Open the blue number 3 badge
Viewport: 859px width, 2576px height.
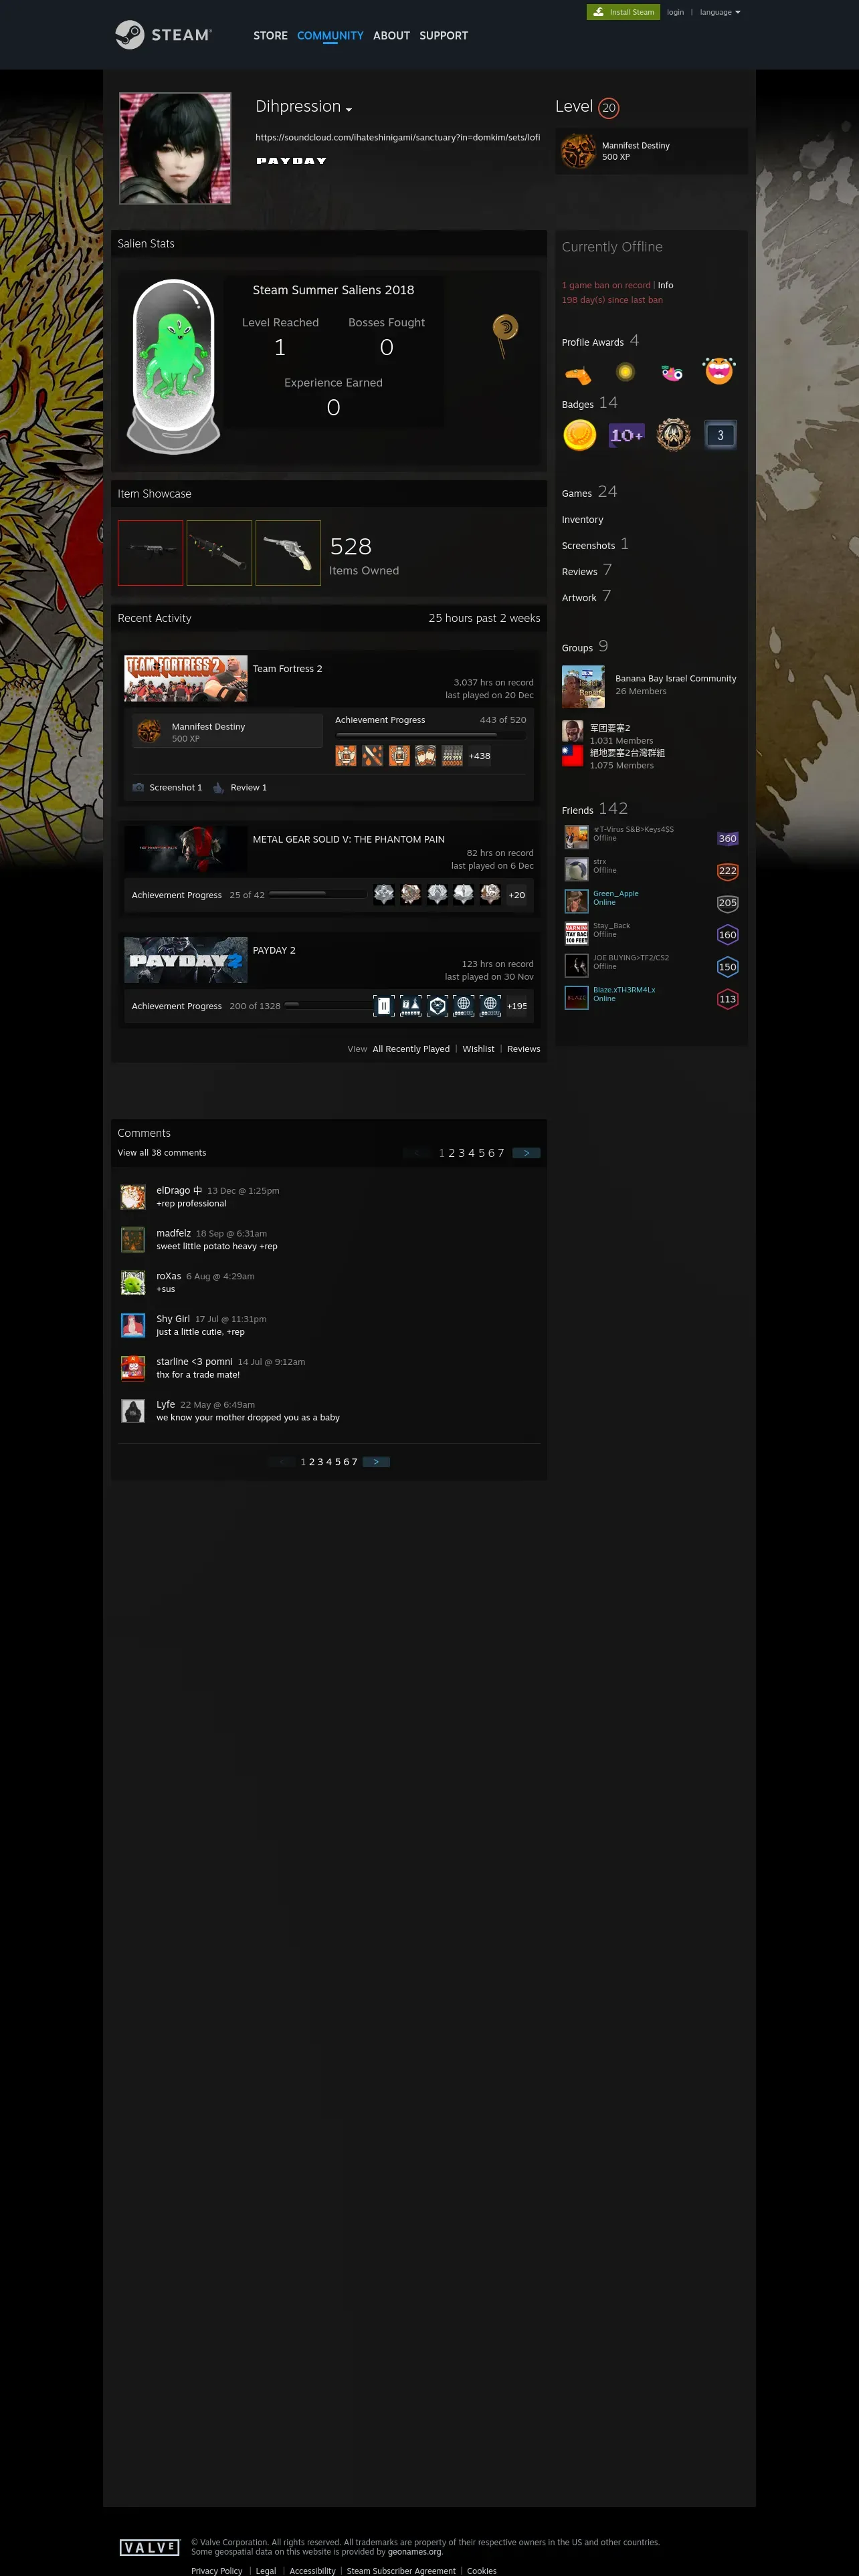pyautogui.click(x=720, y=435)
